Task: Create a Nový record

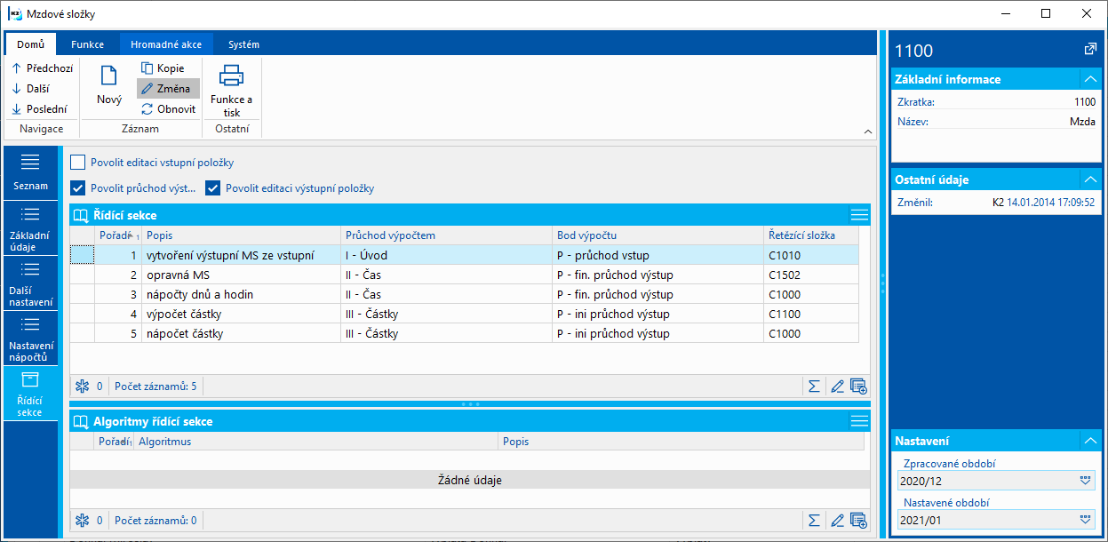Action: (109, 86)
